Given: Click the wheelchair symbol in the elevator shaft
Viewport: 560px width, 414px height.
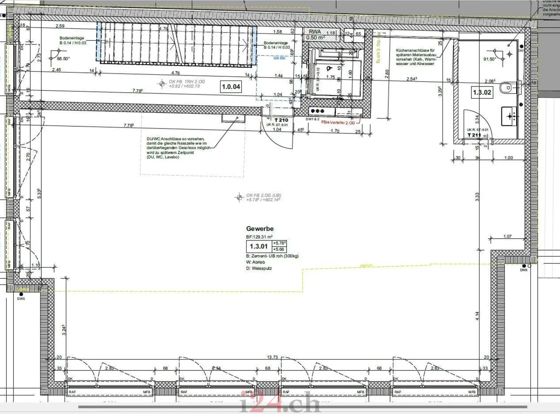Looking at the screenshot, I should tap(330, 68).
